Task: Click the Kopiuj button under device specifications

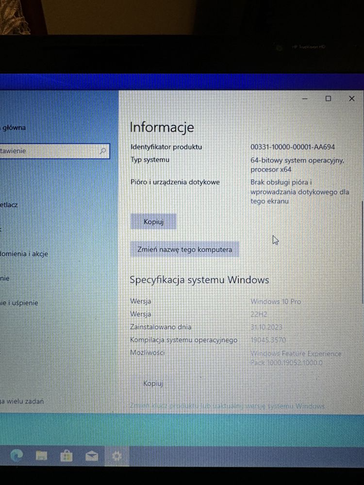Action: click(153, 222)
